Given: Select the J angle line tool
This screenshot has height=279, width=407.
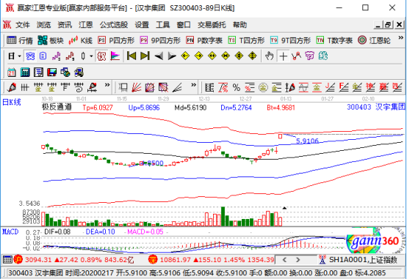Looking at the screenshot, I should (330, 88).
